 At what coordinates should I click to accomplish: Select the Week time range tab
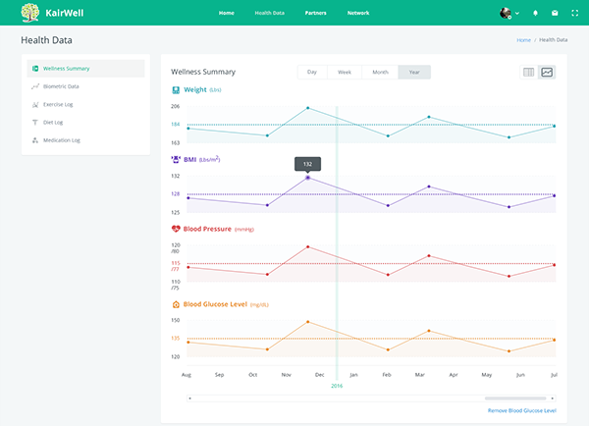coord(345,72)
